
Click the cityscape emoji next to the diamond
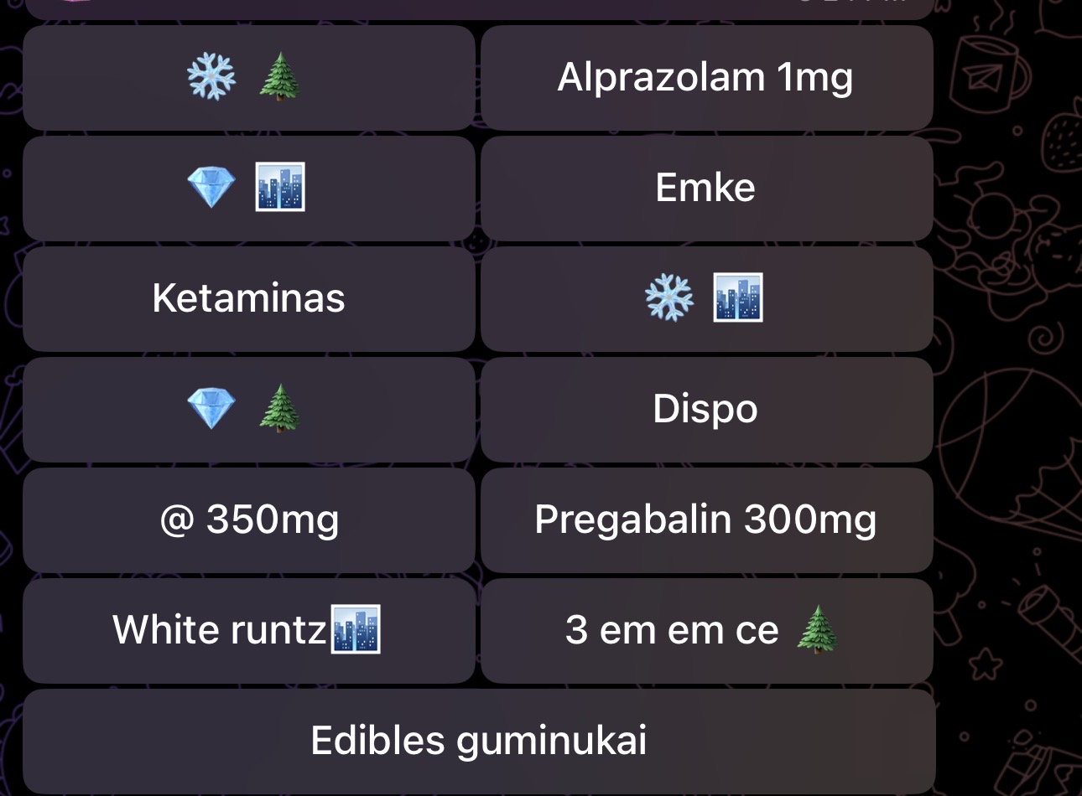tap(279, 187)
